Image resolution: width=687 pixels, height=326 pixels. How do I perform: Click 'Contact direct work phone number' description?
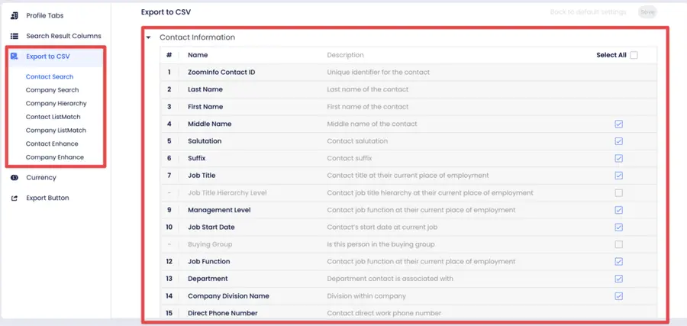click(x=384, y=313)
